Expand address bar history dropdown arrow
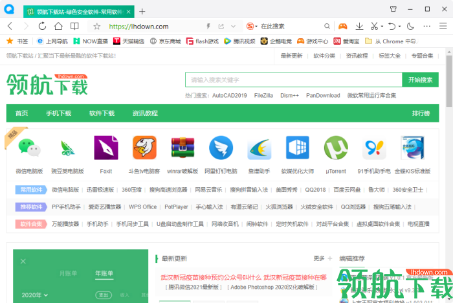 point(233,27)
